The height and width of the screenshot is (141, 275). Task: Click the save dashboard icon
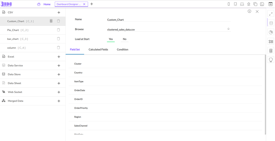pos(262,4)
